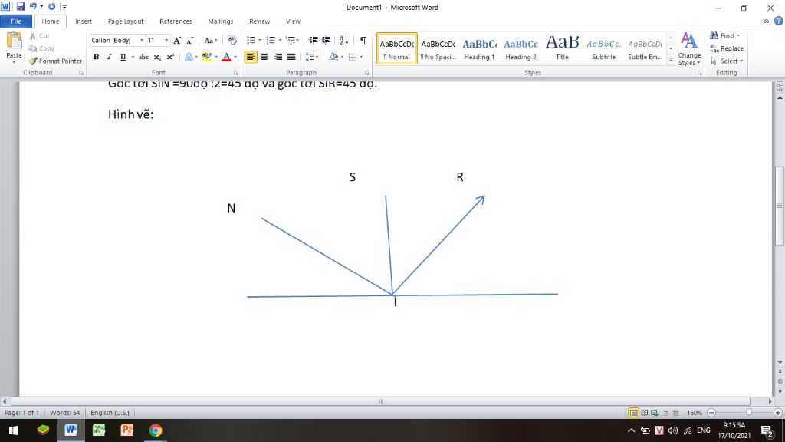Image resolution: width=785 pixels, height=442 pixels.
Task: Click the Redo icon in quick access toolbar
Action: (x=51, y=6)
